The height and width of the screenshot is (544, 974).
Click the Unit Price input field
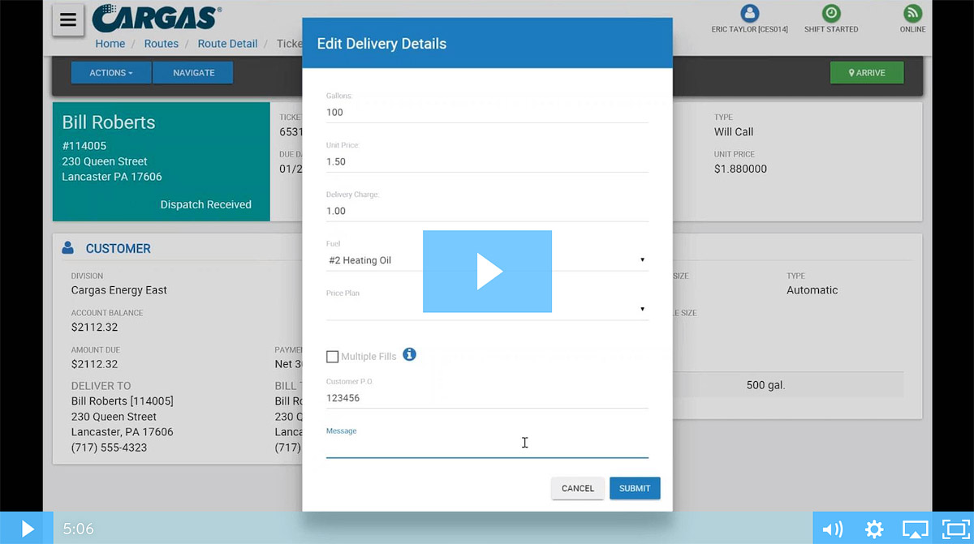[x=487, y=161]
